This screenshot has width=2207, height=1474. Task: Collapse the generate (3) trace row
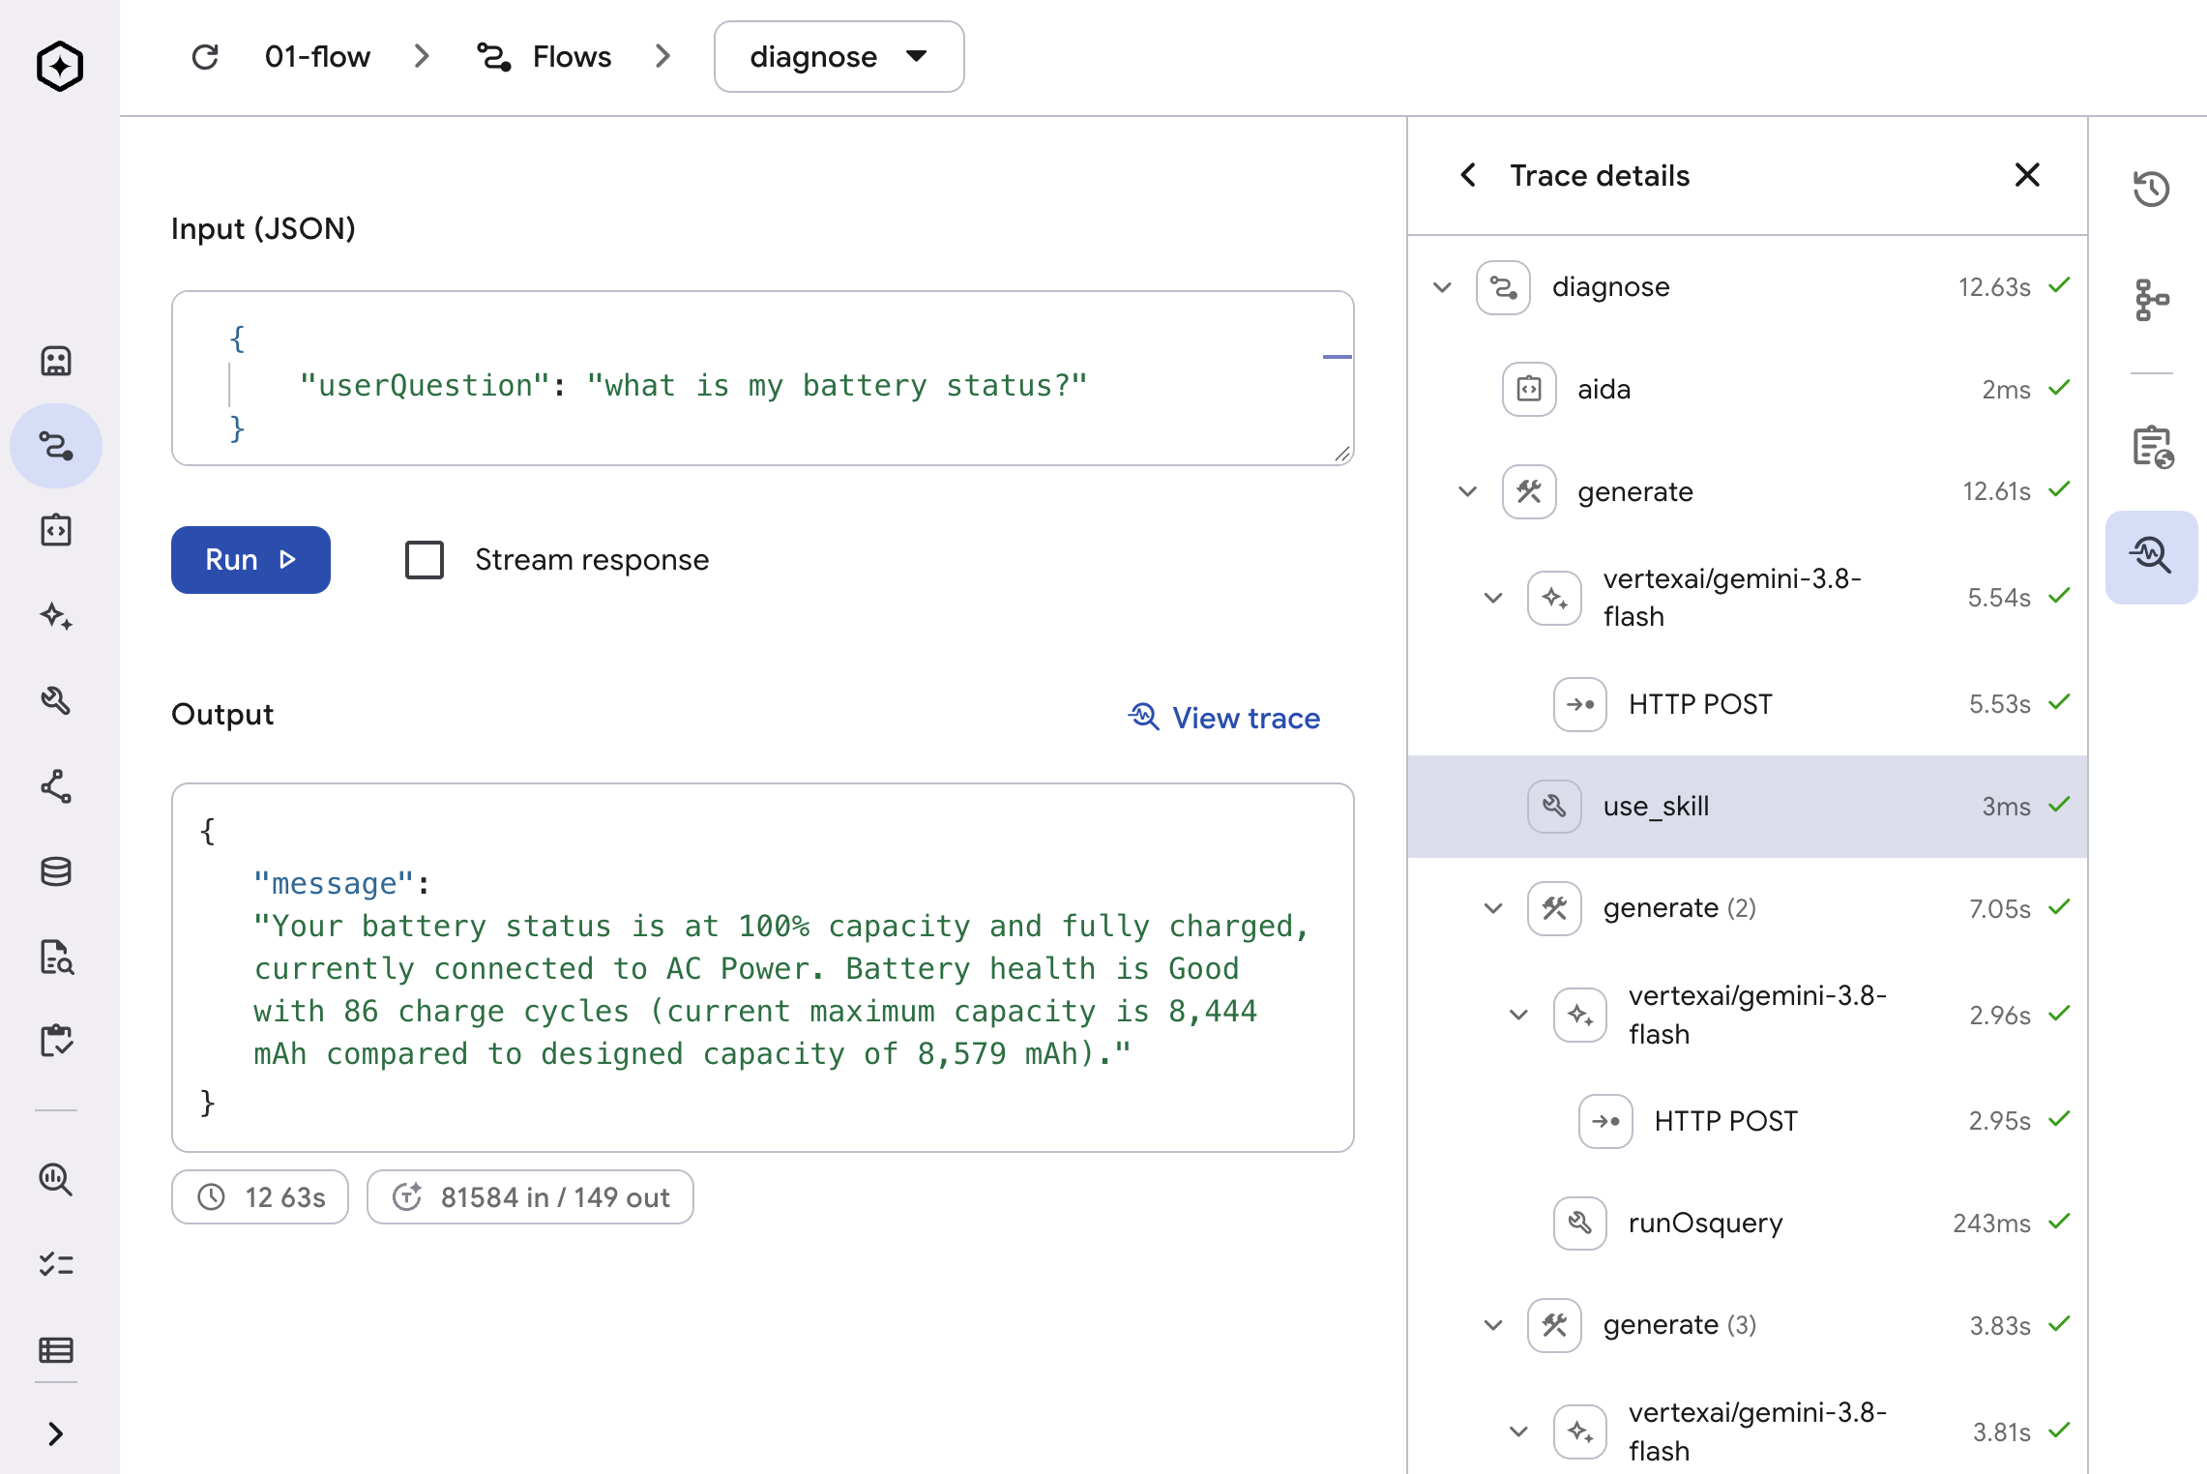[1493, 1325]
